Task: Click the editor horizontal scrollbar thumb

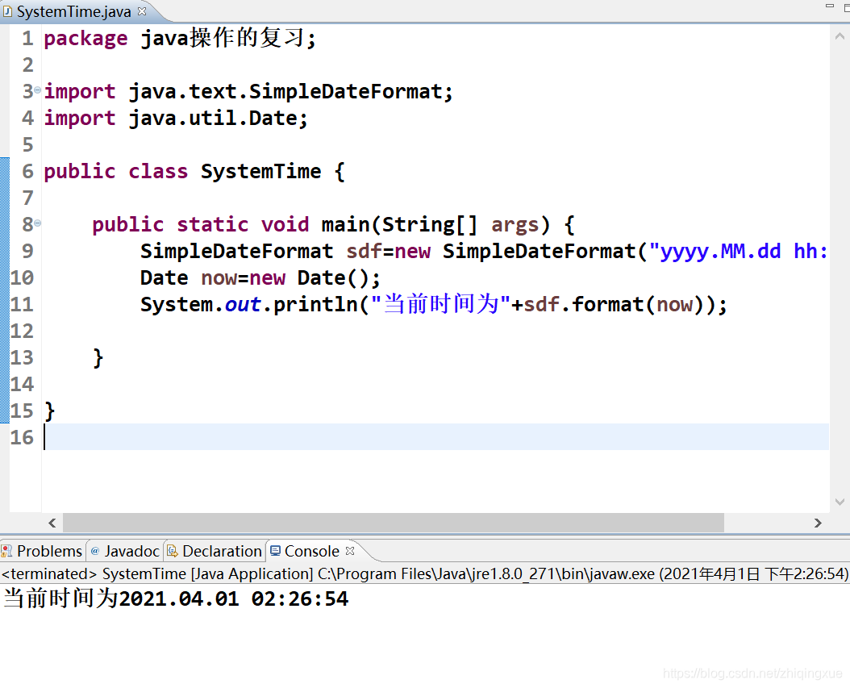Action: pyautogui.click(x=394, y=523)
